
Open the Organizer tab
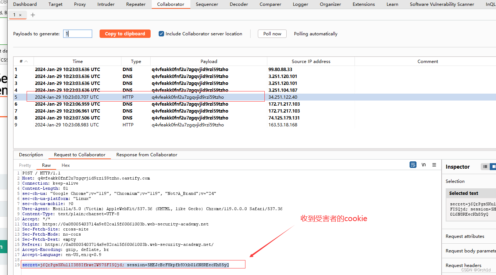point(330,4)
